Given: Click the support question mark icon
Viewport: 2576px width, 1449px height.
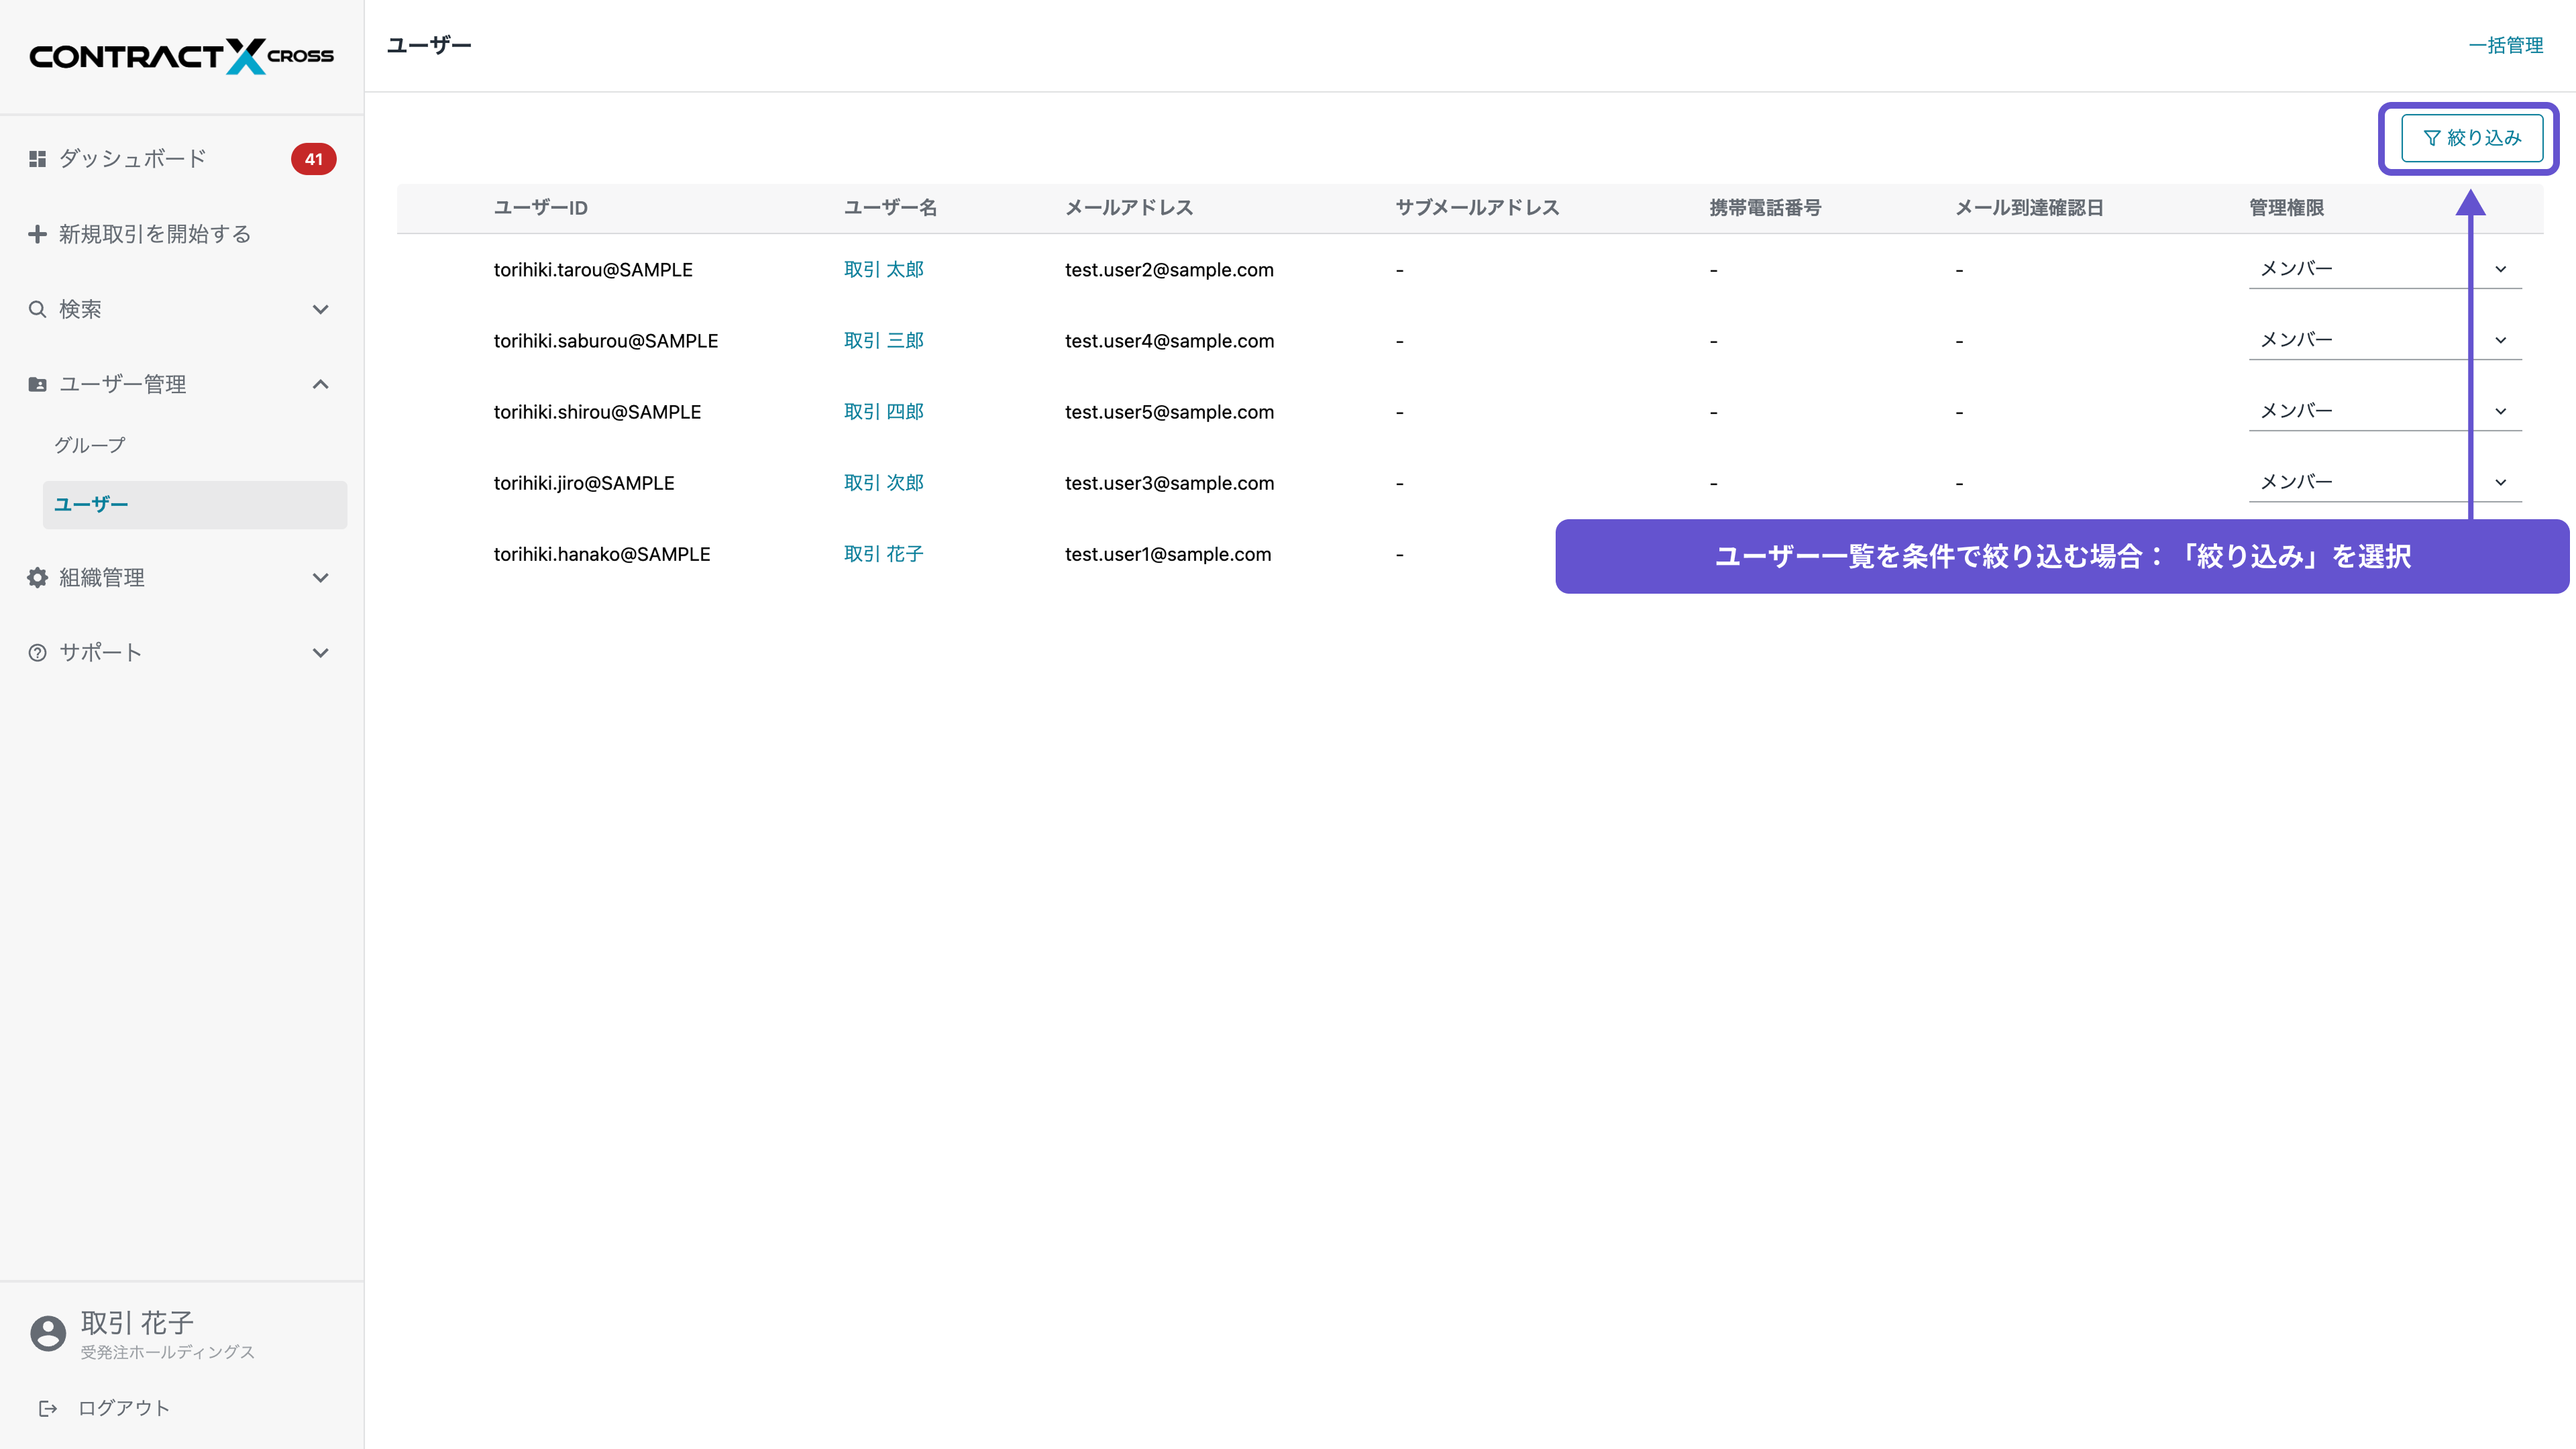Looking at the screenshot, I should click(x=37, y=653).
